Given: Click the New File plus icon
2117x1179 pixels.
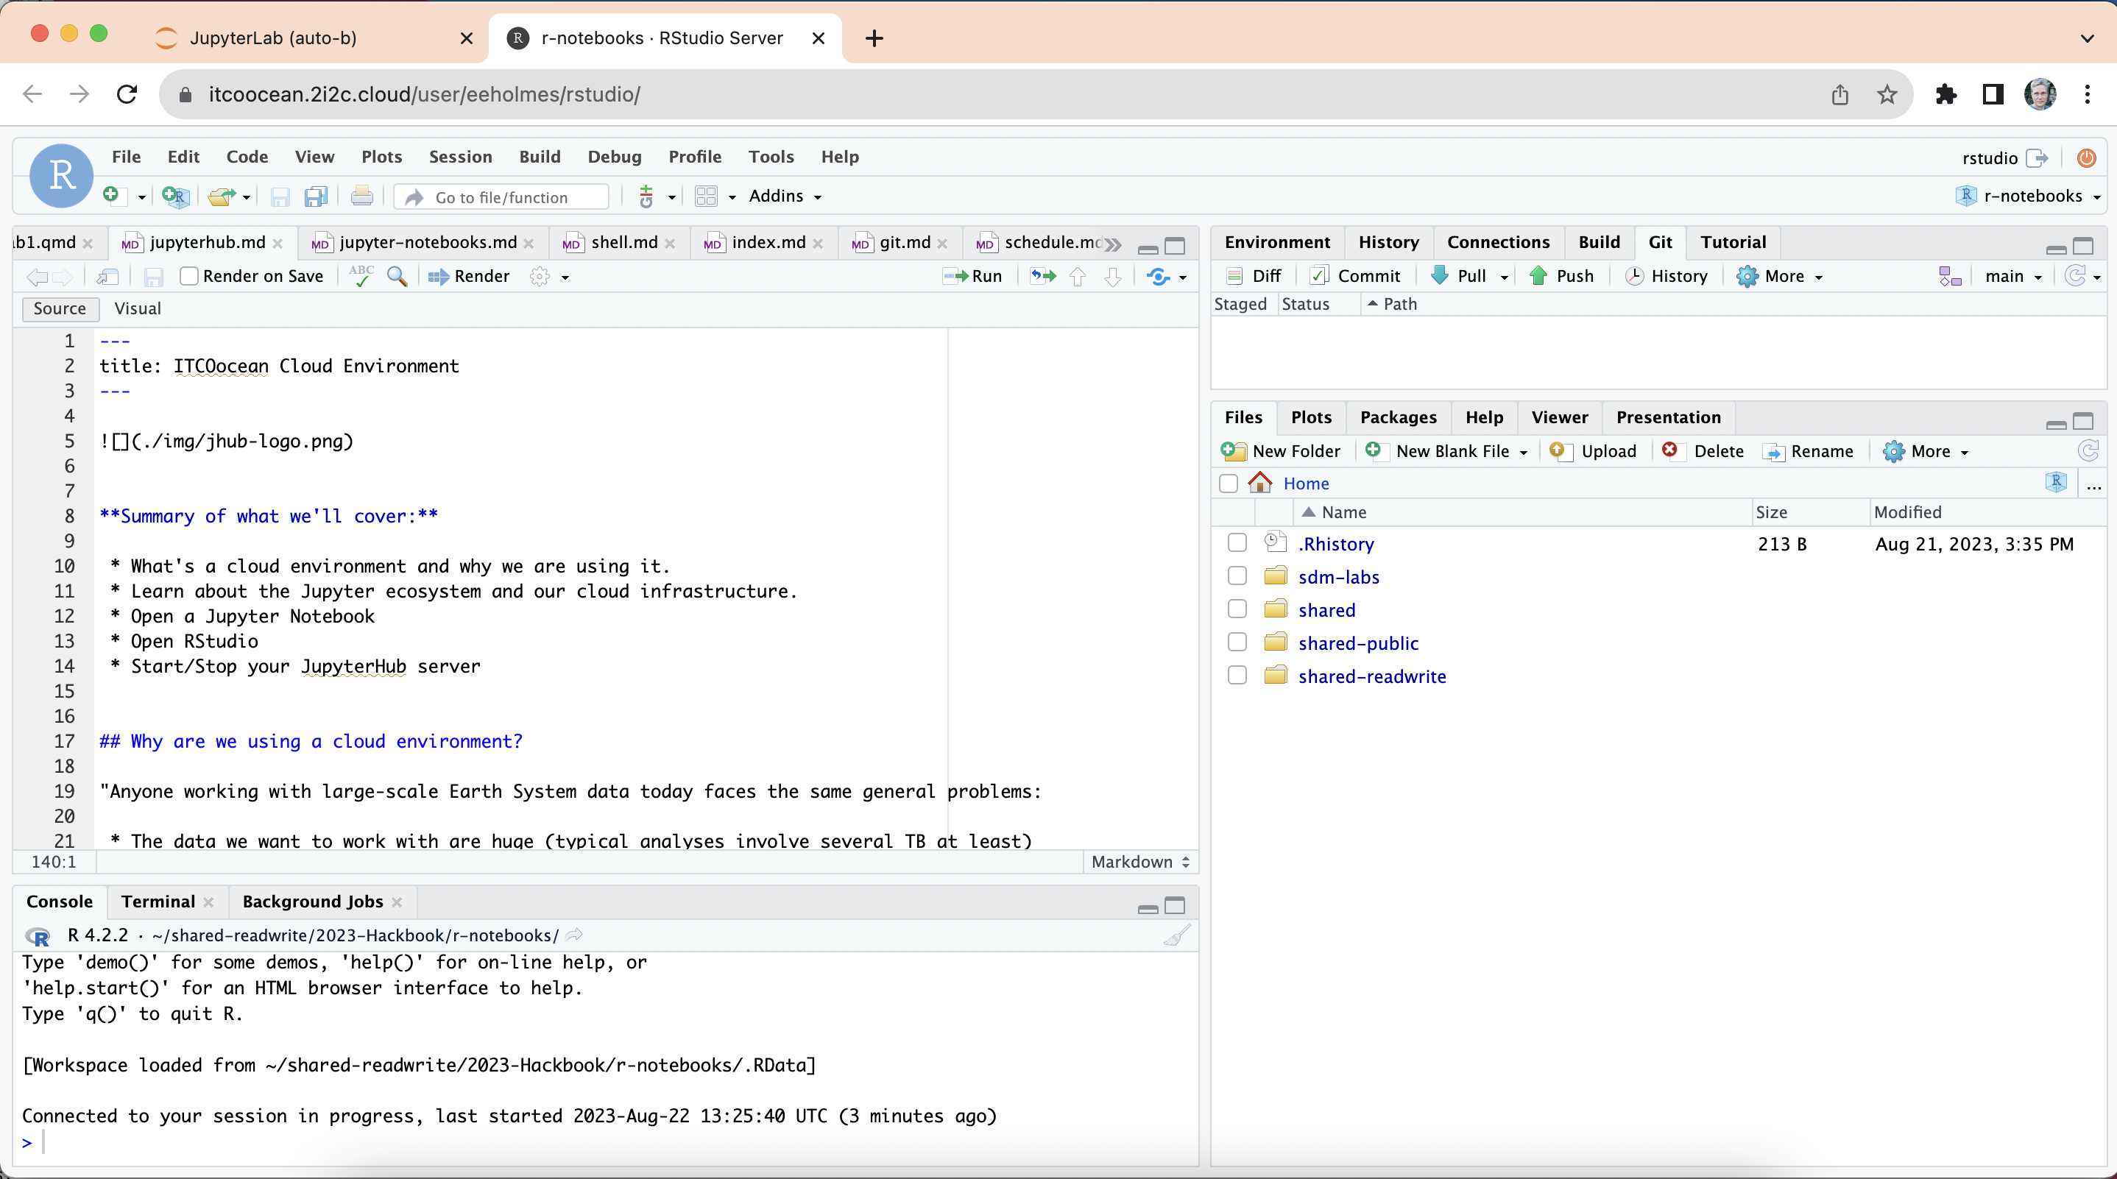Looking at the screenshot, I should pos(112,196).
